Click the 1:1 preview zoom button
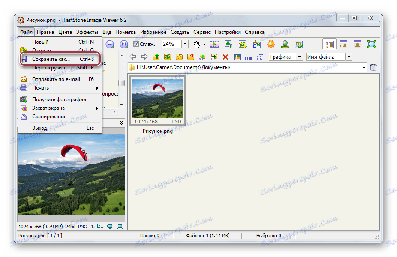Image resolution: width=397 pixels, height=257 pixels. pyautogui.click(x=100, y=227)
